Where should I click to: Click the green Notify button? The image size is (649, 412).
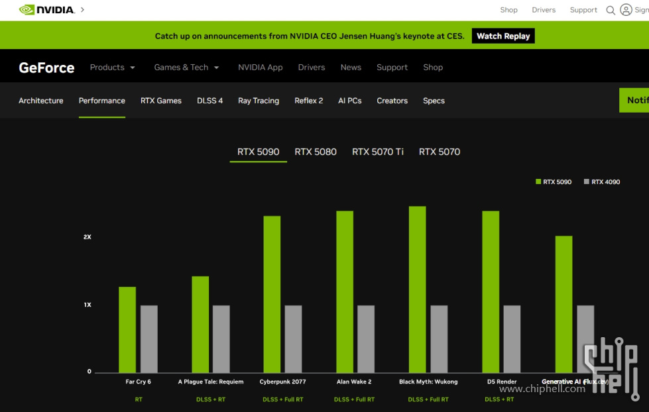click(x=634, y=100)
